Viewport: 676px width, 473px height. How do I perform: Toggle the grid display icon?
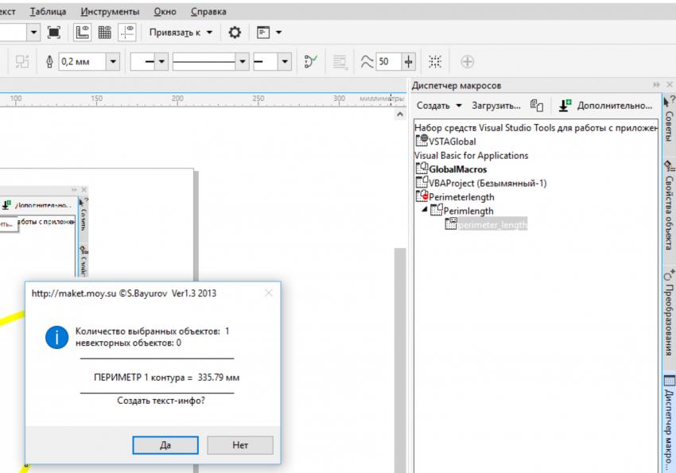coord(105,33)
